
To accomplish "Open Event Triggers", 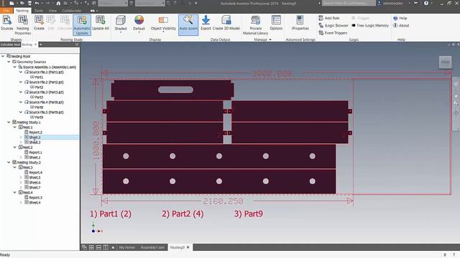I will tap(333, 33).
